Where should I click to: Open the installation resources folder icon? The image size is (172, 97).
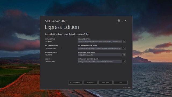pyautogui.click(x=124, y=62)
